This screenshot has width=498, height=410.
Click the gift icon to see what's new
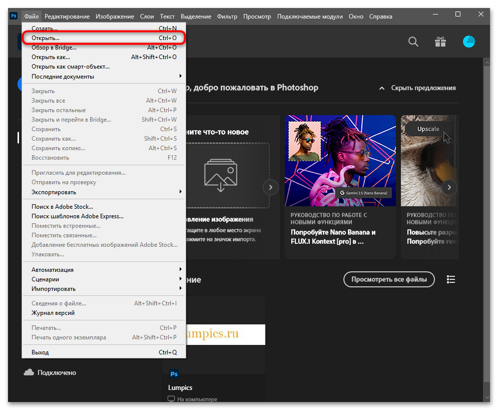pos(440,42)
